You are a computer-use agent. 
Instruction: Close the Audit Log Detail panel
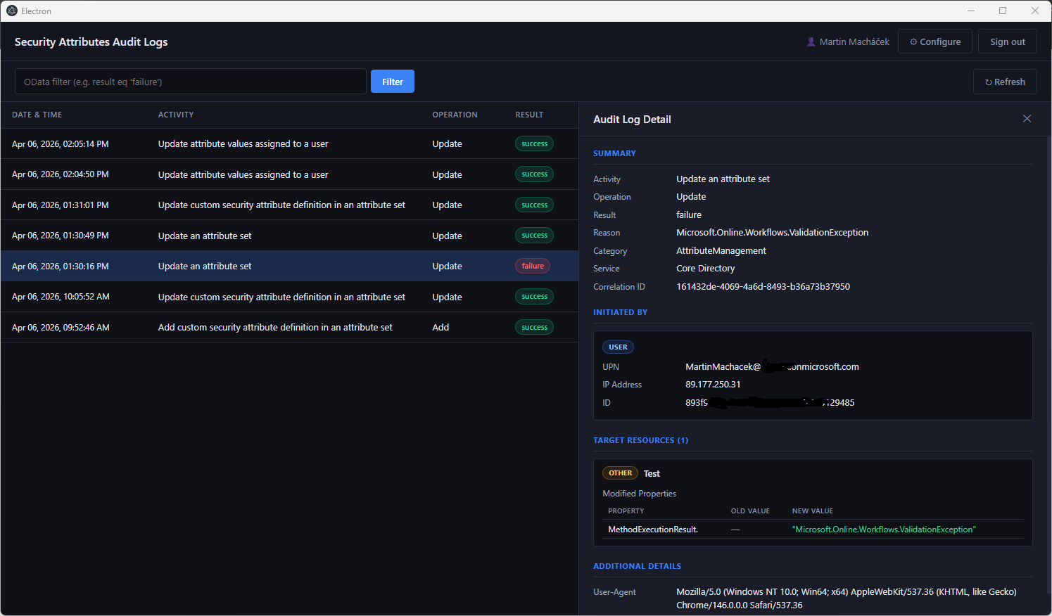(x=1027, y=119)
